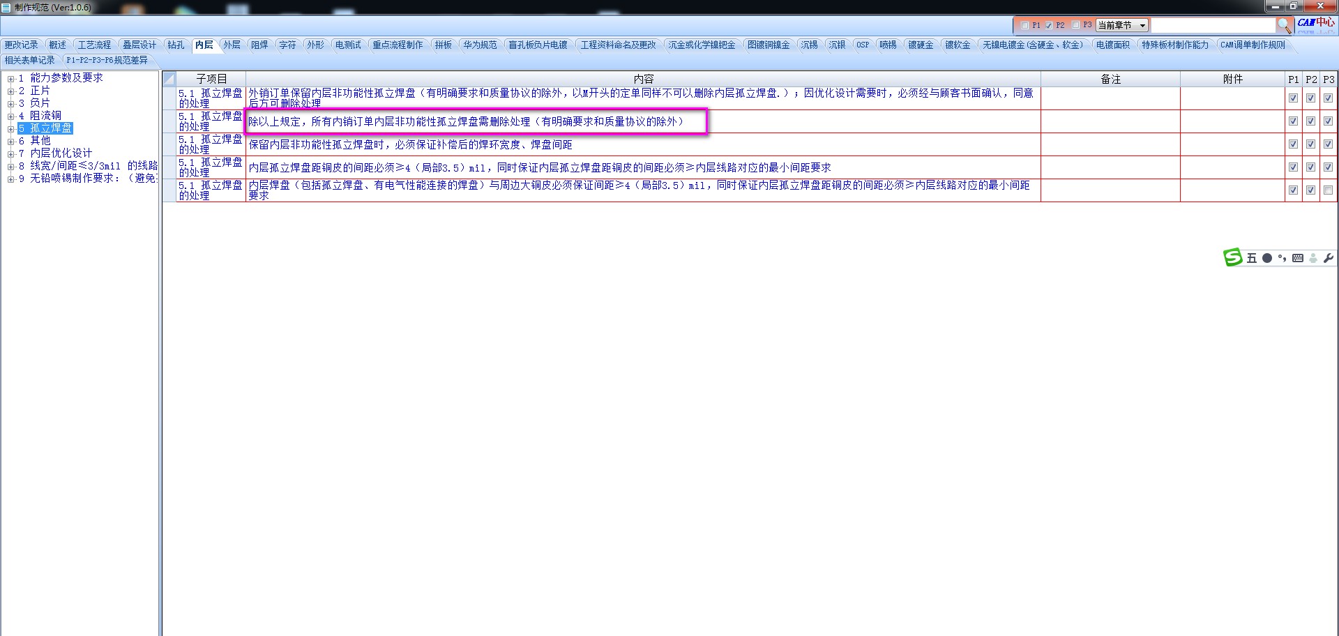This screenshot has height=636, width=1339.
Task: Open the IME soft keyboard icon
Action: point(1297,258)
